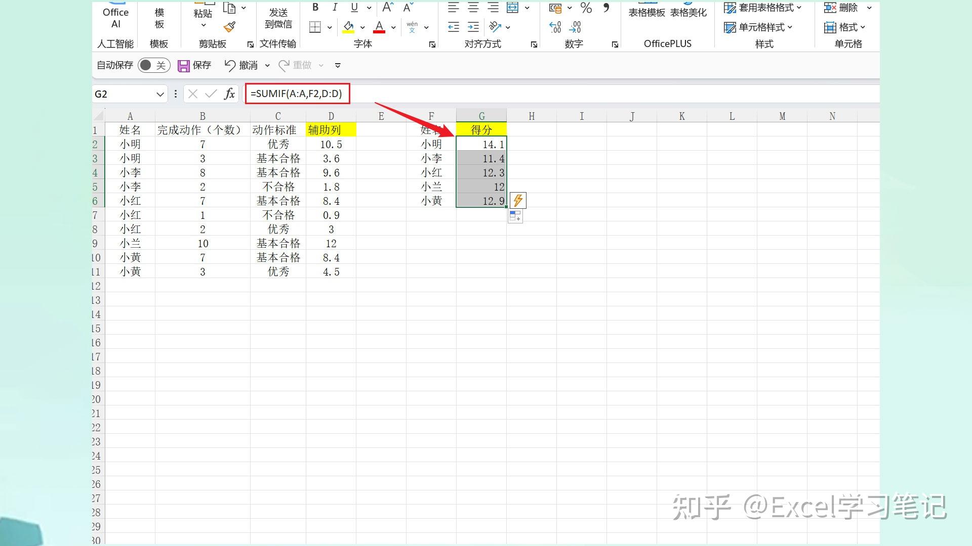
Task: Click 发送到微信 send to WeChat
Action: pyautogui.click(x=278, y=18)
